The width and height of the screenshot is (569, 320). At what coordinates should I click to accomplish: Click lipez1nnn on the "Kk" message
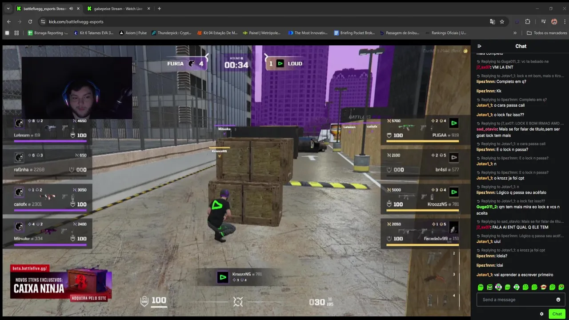click(486, 91)
